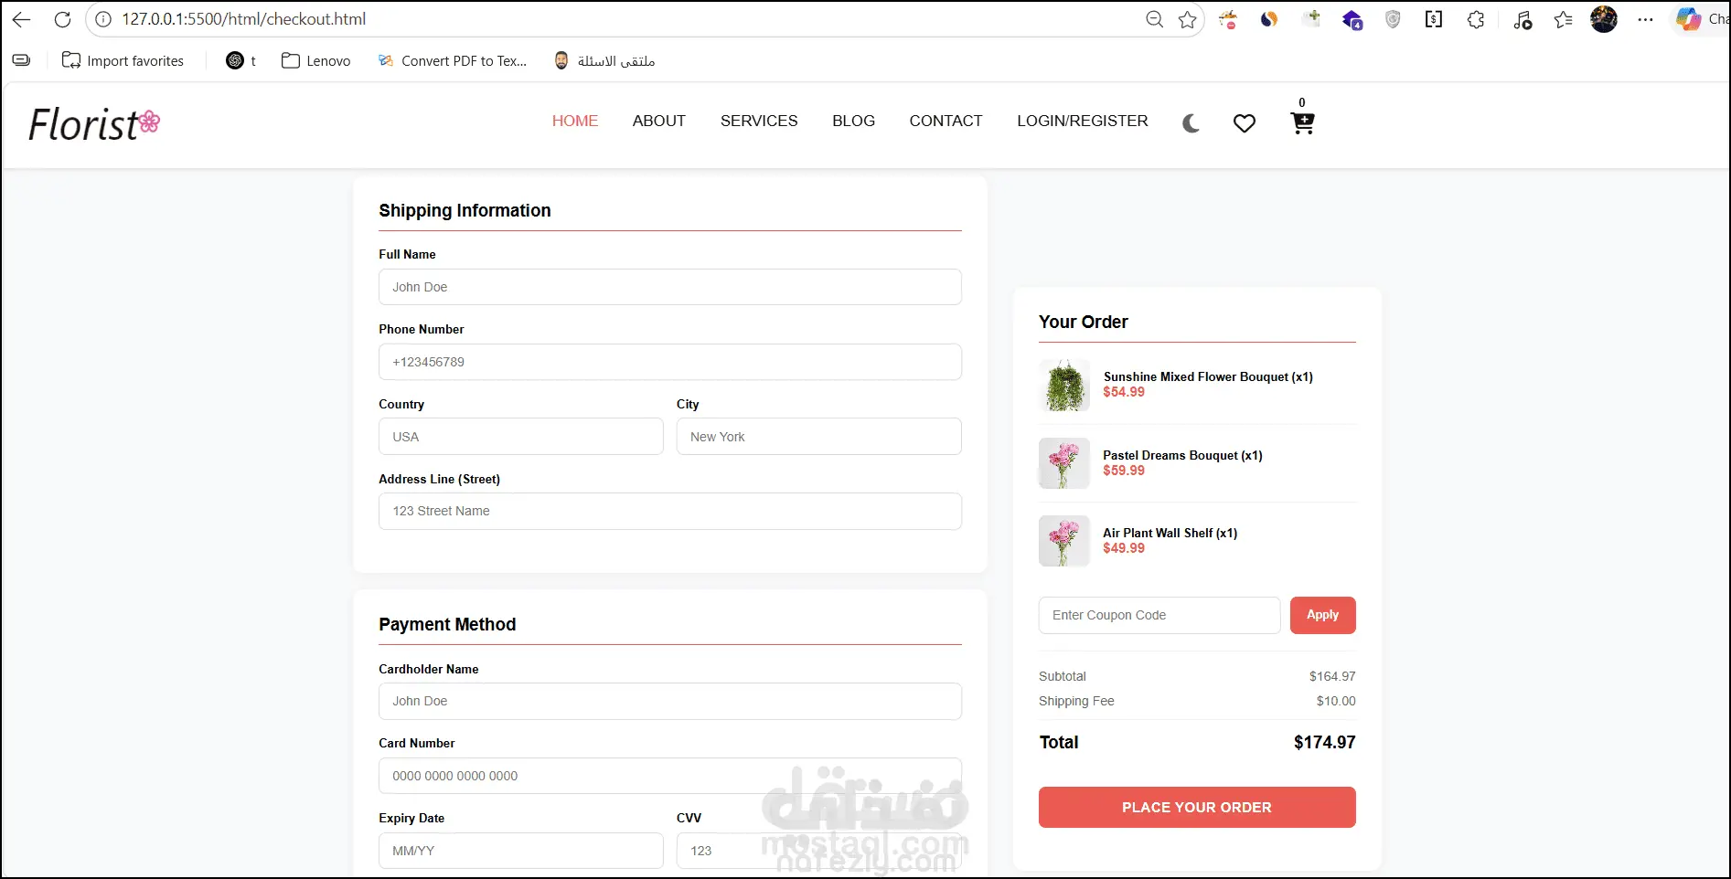Open the gray shield extension

click(x=1393, y=19)
